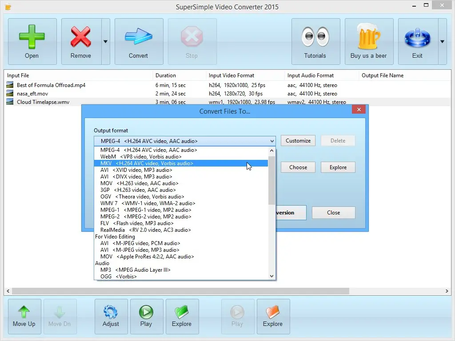
Task: Click thumbnail icon of nasa_eft.mov
Action: 10,93
